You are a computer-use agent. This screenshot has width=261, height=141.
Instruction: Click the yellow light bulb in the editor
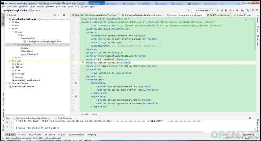point(83,63)
